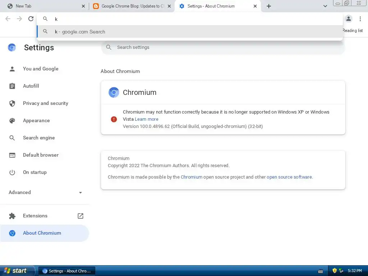Click the Appearance palette icon
The image size is (368, 276).
coord(12,121)
